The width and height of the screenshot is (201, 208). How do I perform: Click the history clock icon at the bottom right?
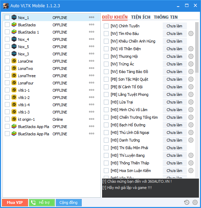pyautogui.click(x=187, y=202)
